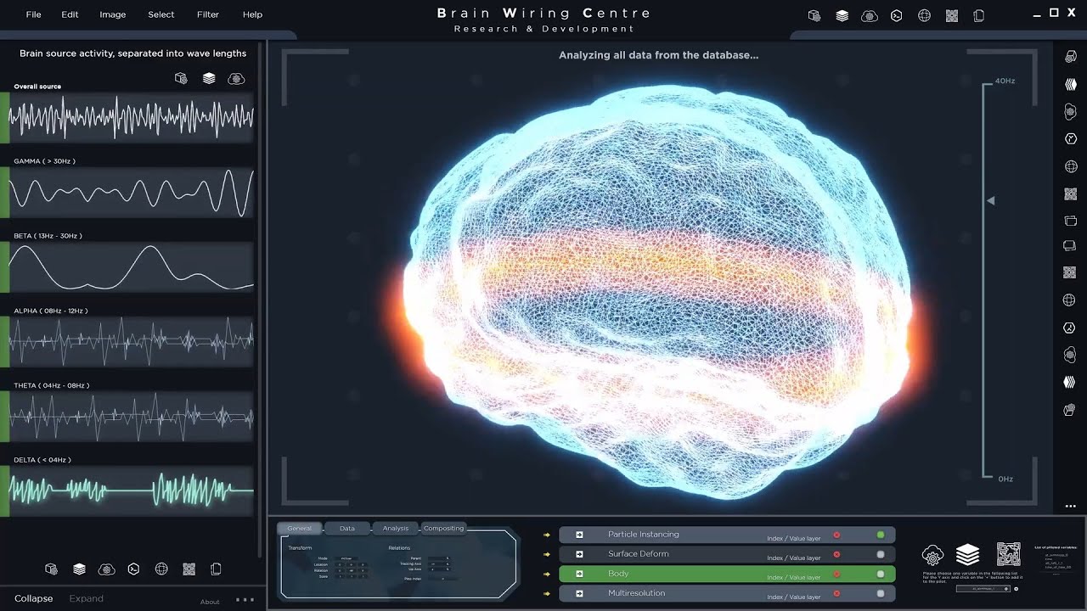Open the About link
The image size is (1087, 611).
pos(210,602)
